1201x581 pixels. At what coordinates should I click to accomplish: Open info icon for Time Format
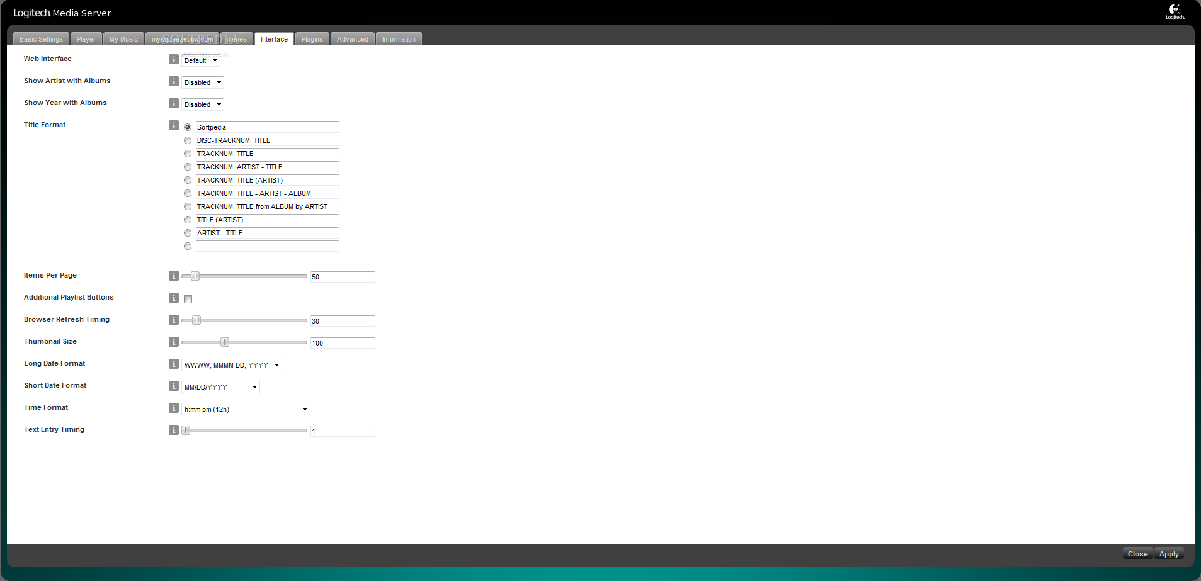coord(174,408)
